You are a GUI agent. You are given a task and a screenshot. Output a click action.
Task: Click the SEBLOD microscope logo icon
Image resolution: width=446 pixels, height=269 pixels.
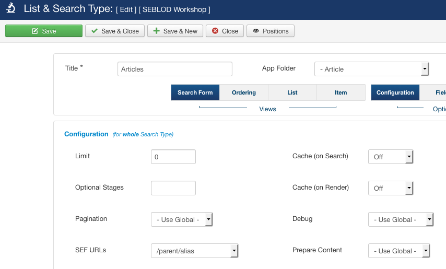click(10, 8)
